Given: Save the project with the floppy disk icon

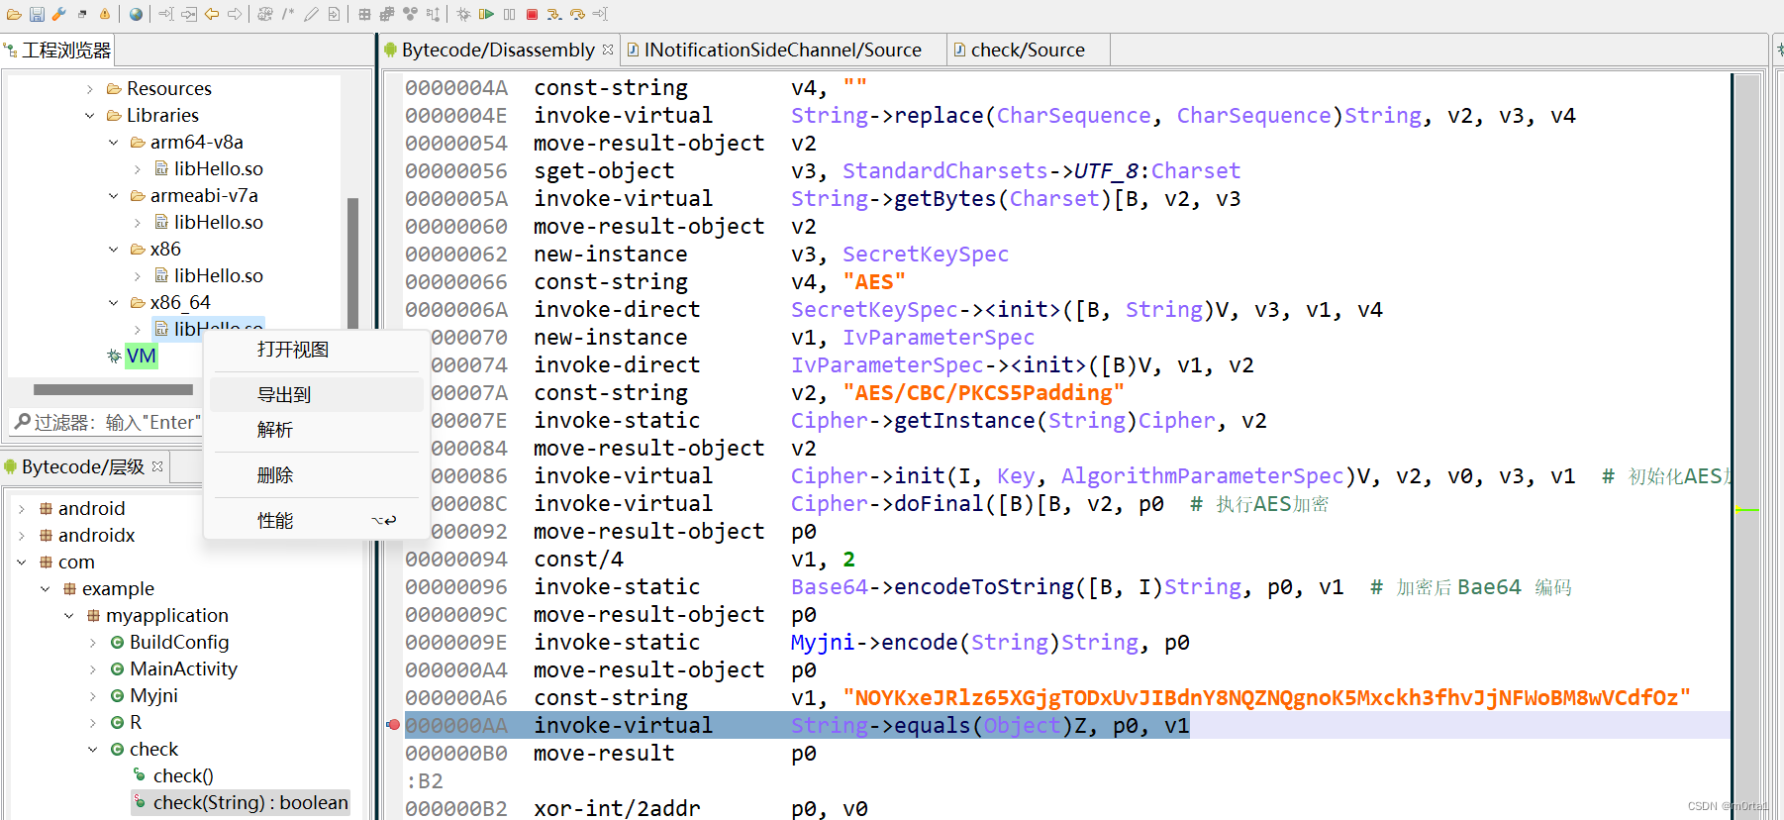Looking at the screenshot, I should point(37,14).
